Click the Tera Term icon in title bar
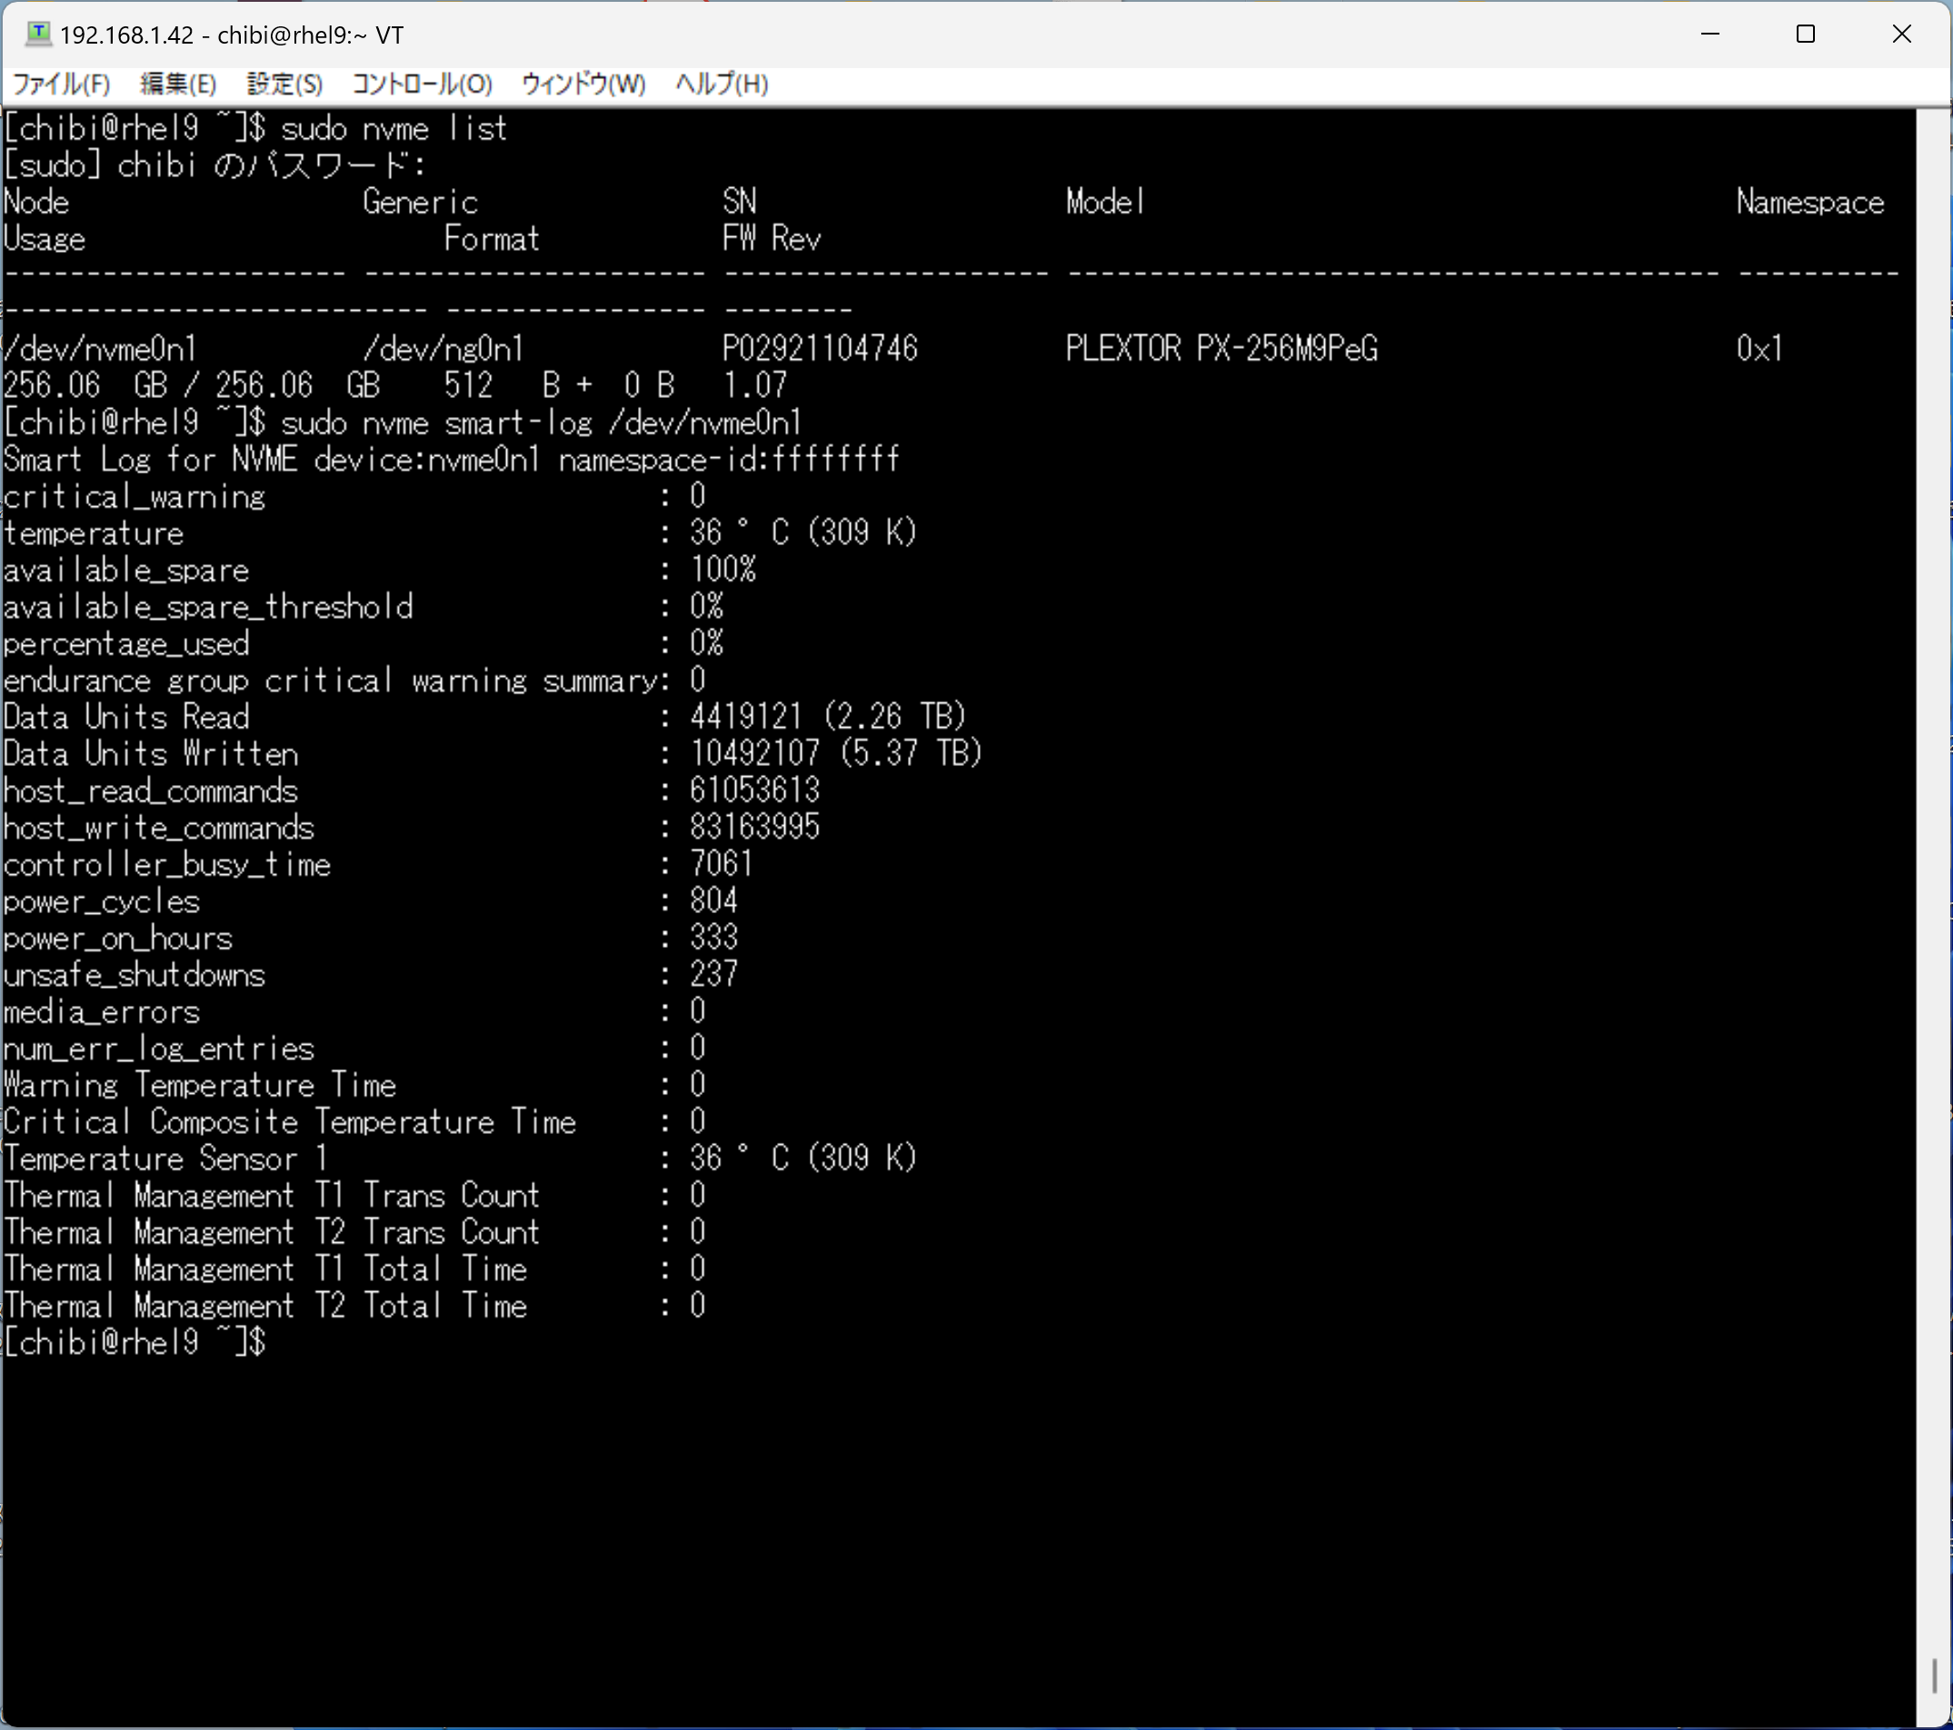The image size is (1953, 1730). 37,35
